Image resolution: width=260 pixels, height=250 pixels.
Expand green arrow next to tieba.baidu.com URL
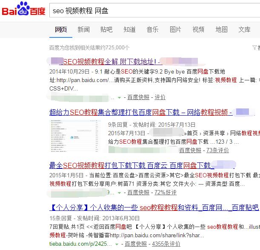pyautogui.click(x=117, y=244)
